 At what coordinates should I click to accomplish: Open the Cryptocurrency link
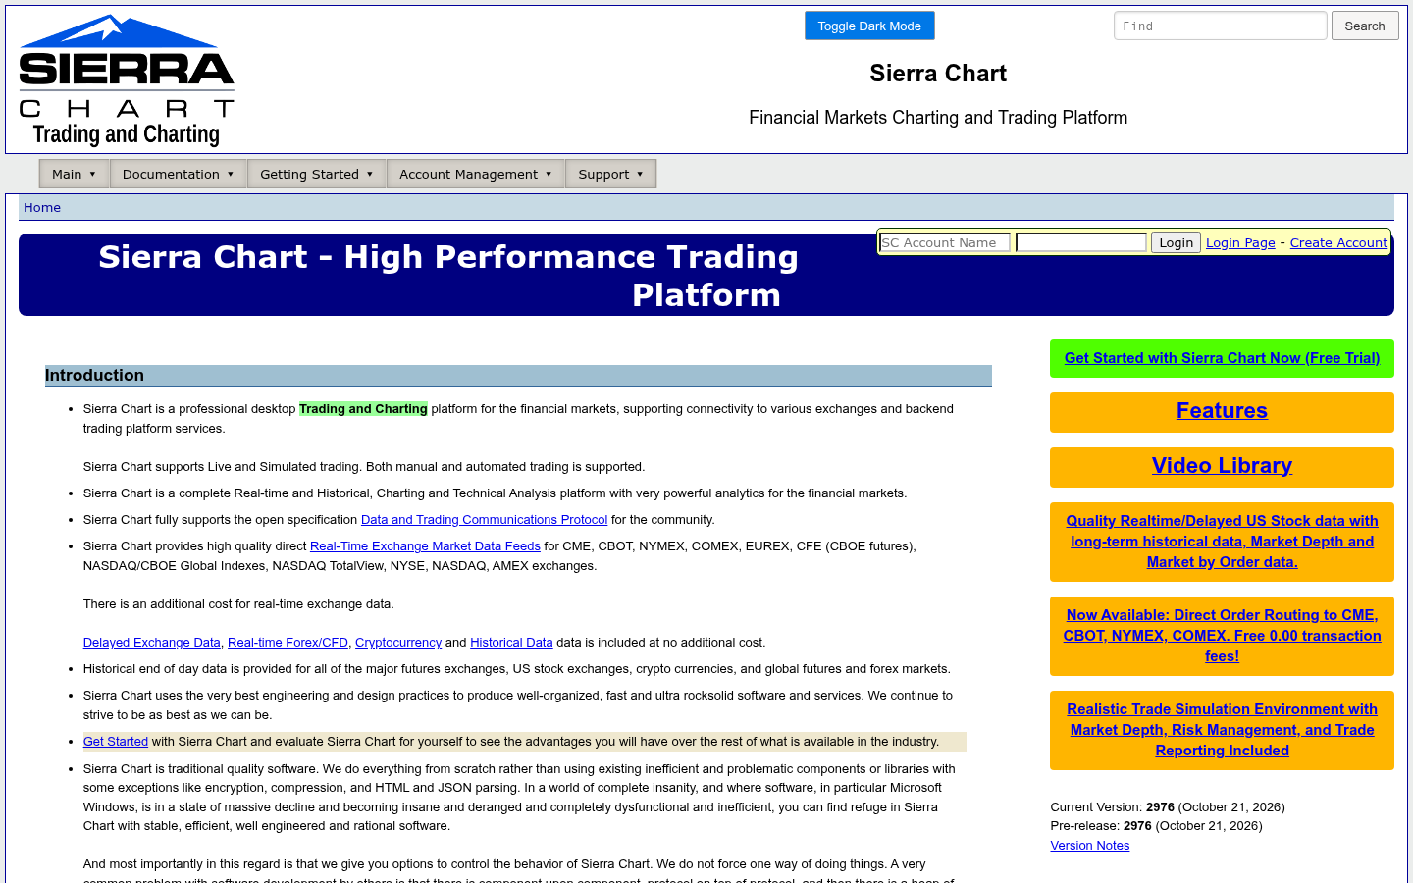pos(398,643)
